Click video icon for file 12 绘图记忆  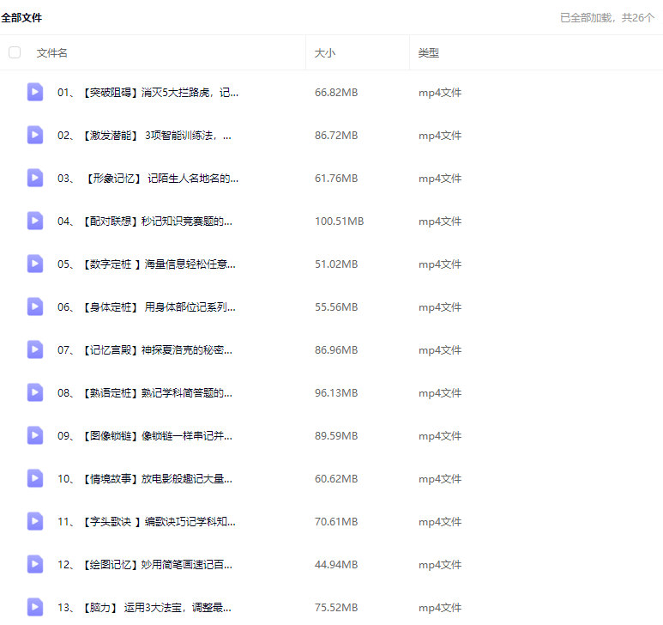coord(34,565)
